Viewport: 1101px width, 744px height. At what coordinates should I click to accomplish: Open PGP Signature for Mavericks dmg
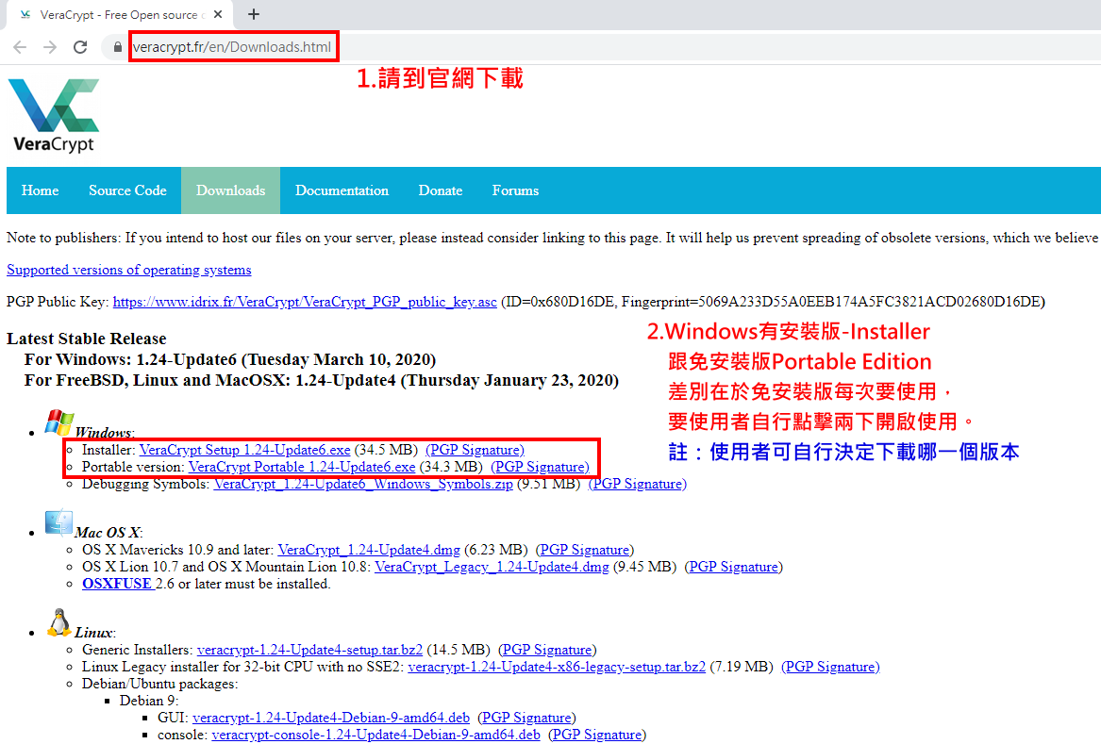pyautogui.click(x=584, y=550)
